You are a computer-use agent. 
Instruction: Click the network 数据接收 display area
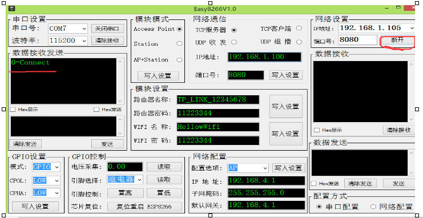click(x=360, y=91)
